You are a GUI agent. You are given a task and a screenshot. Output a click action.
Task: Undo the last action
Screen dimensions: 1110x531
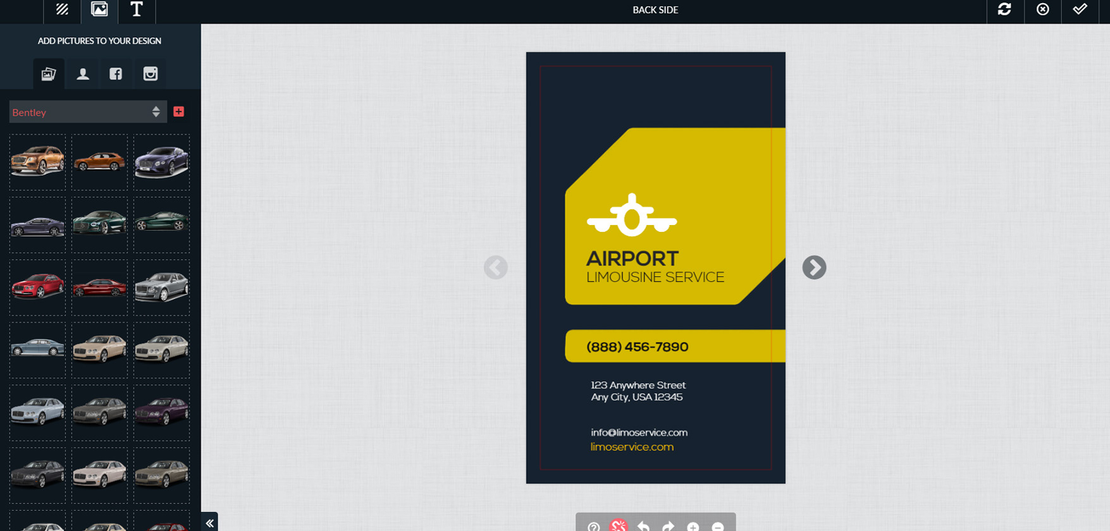(643, 527)
